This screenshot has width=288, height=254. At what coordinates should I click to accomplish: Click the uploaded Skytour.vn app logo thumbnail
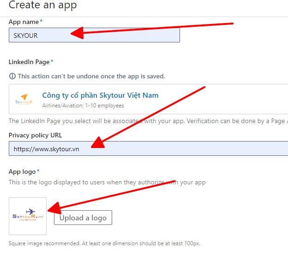click(x=28, y=216)
